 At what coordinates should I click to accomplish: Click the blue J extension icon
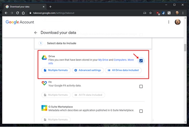(163, 13)
